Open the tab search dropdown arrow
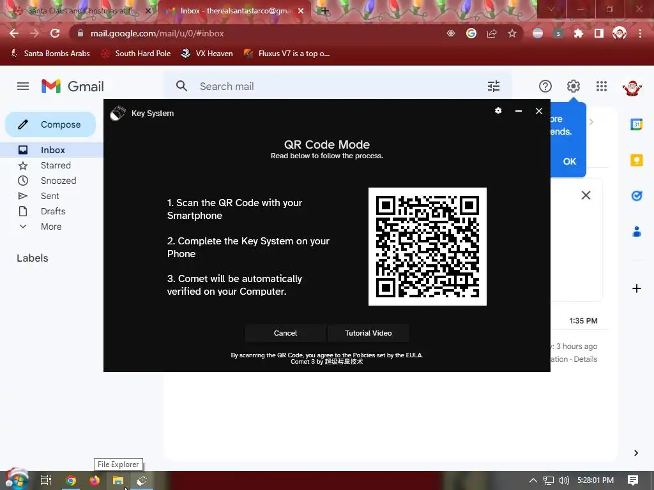The height and width of the screenshot is (490, 654). coord(551,9)
